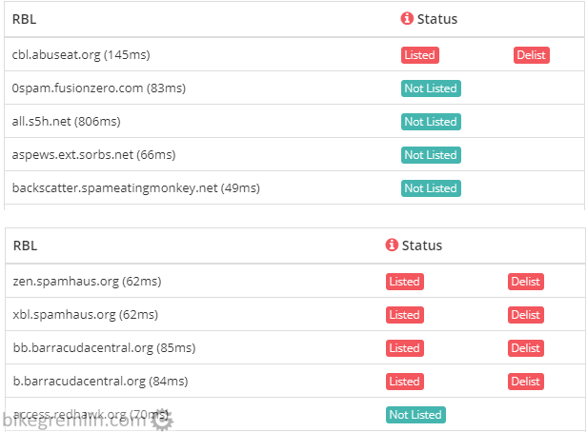The image size is (587, 432).
Task: Click the Listed badge for bb.barracudacentral.org
Action: tap(405, 348)
